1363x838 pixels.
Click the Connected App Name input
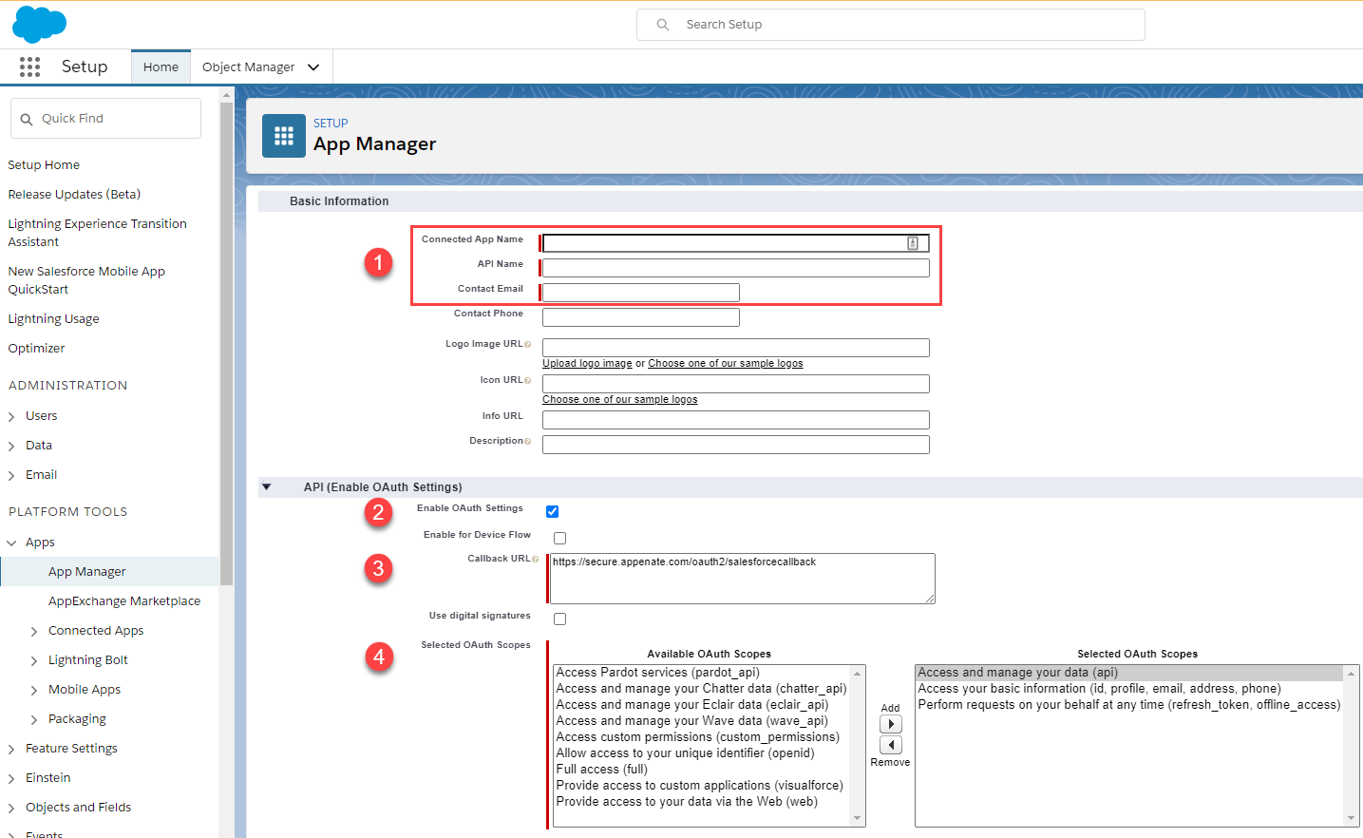coord(735,243)
